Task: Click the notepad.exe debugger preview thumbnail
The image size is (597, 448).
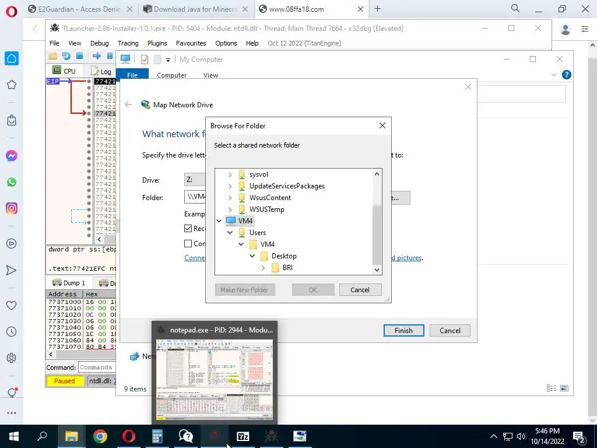Action: coord(215,380)
